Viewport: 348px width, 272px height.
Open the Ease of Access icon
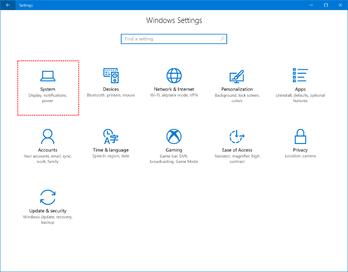237,136
